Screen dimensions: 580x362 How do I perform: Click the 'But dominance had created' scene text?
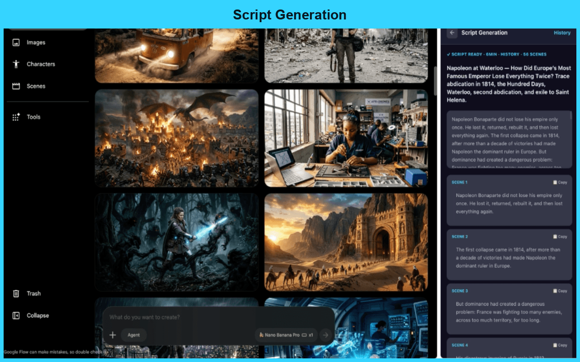coord(509,312)
